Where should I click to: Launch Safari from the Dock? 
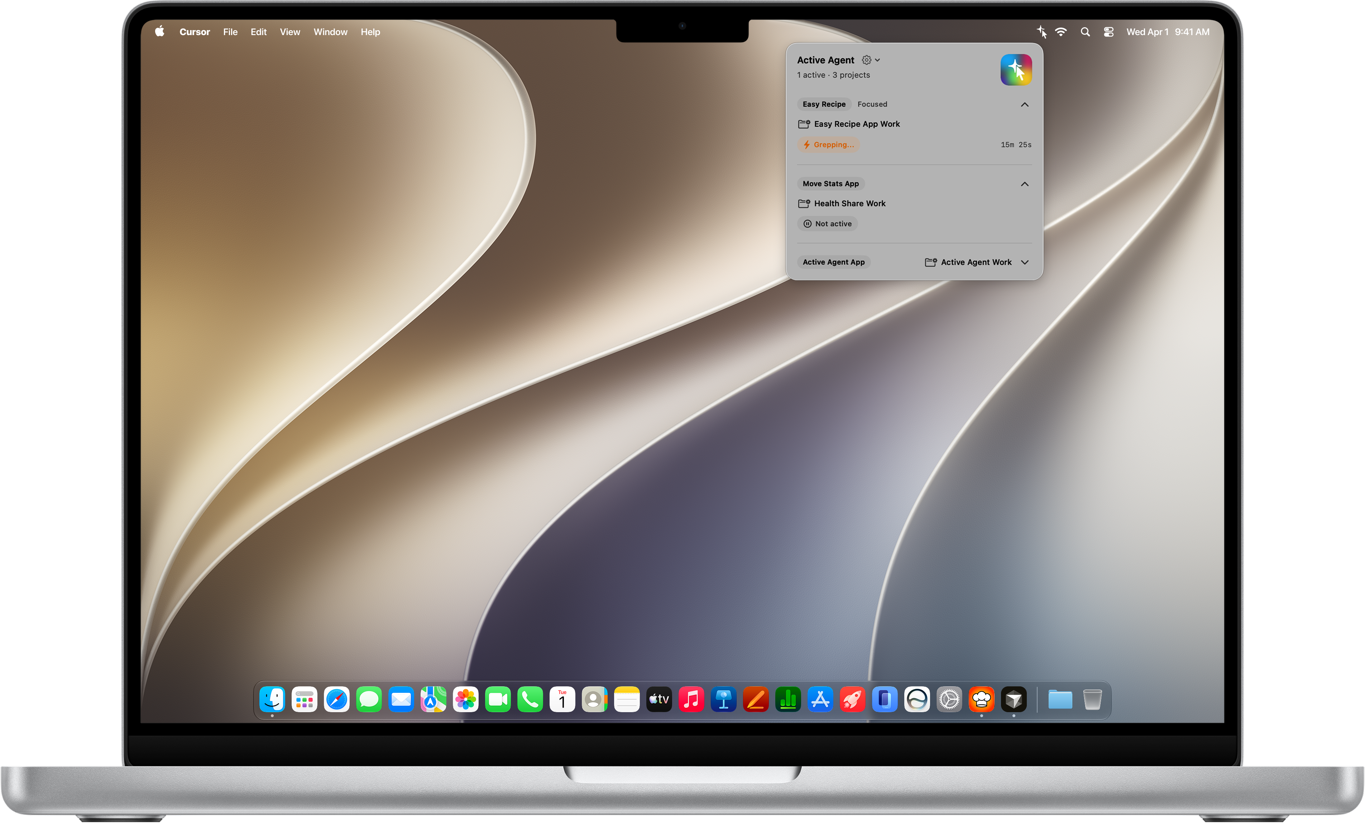click(x=337, y=700)
